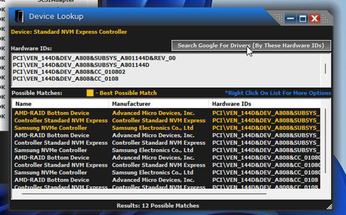
Task: Select orange Controller Standard NVM Express name
Action: (x=61, y=120)
